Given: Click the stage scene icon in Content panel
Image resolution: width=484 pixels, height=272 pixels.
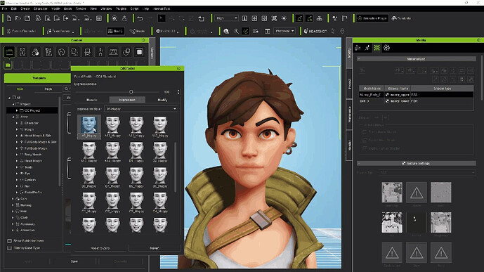Looking at the screenshot, I should click(113, 52).
